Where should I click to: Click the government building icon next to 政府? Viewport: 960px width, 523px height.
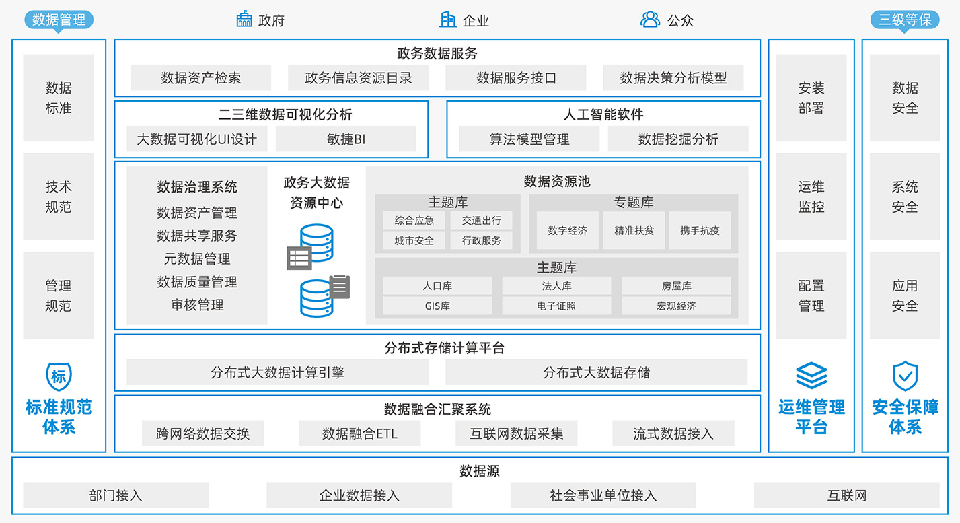244,19
